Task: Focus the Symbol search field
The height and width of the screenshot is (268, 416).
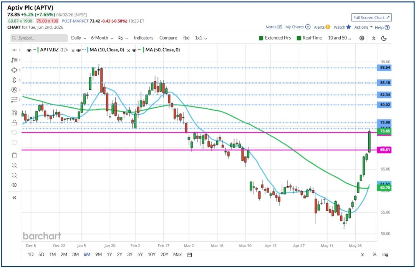Action: (x=39, y=38)
